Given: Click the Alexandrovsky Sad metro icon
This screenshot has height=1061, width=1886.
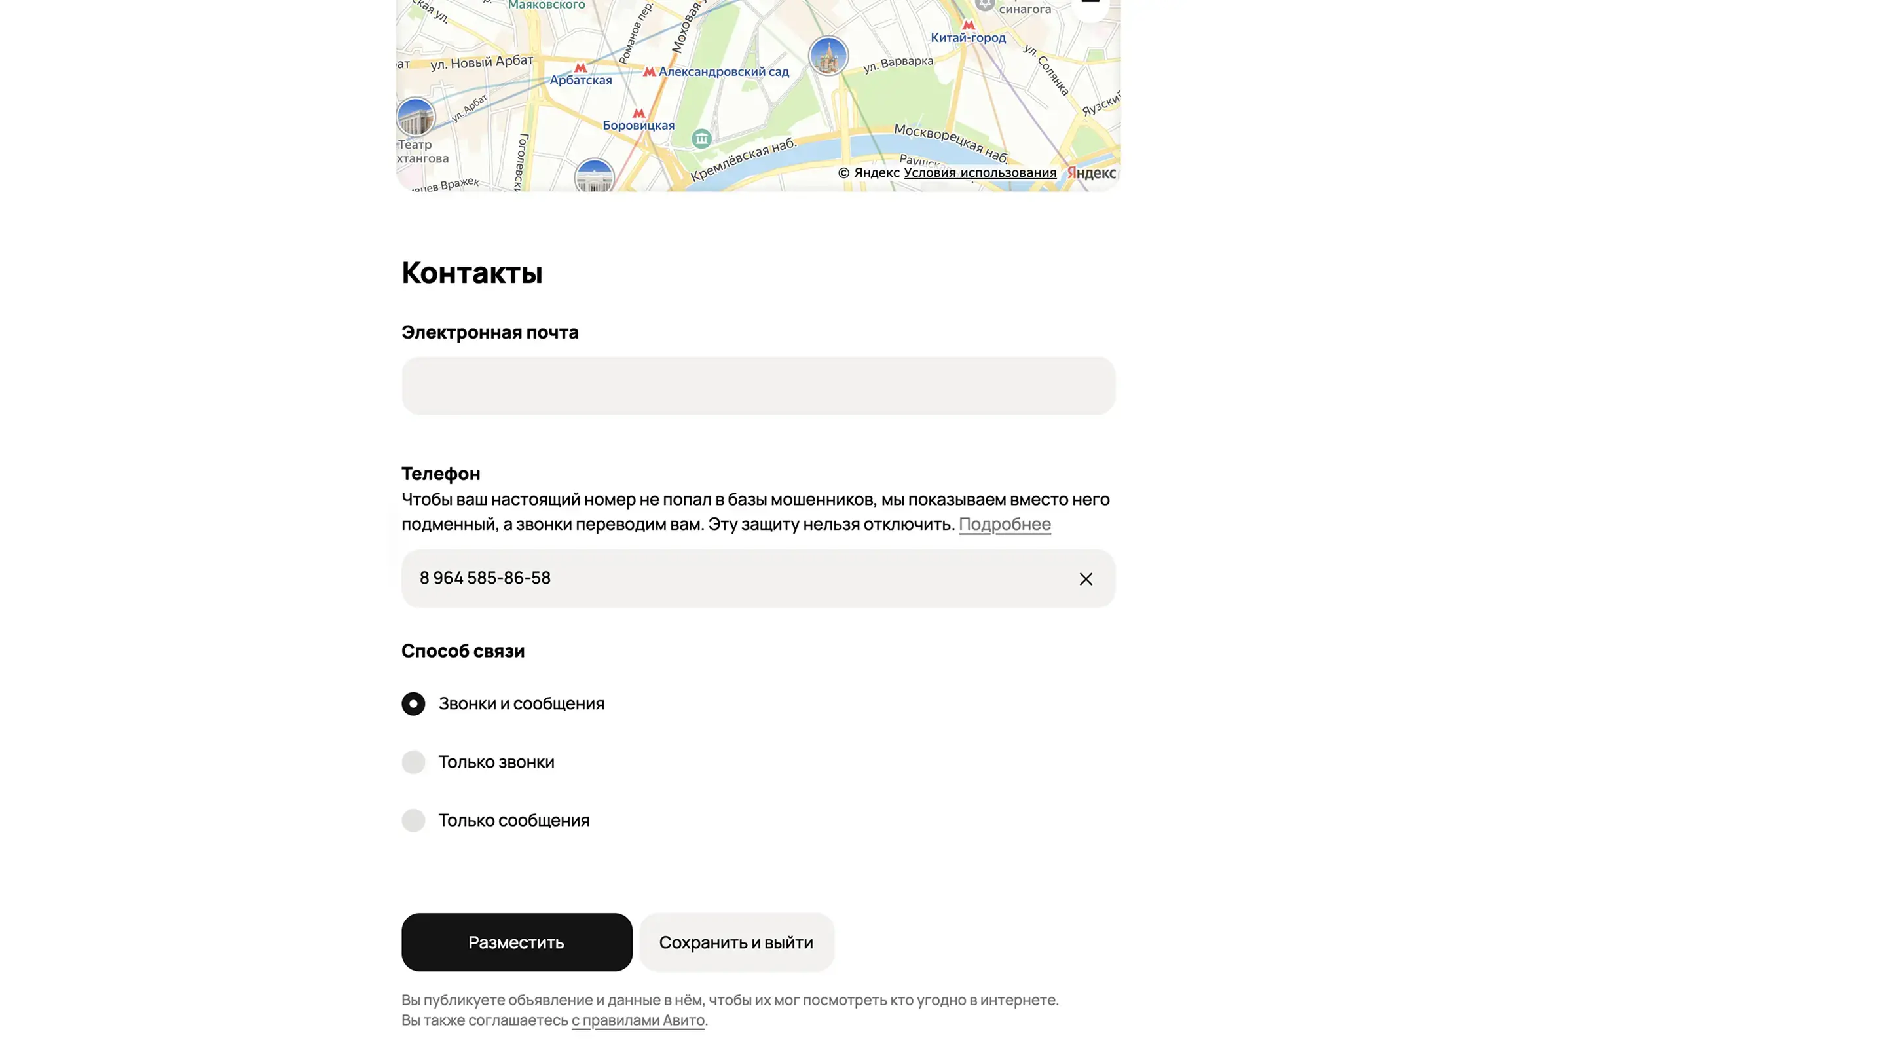Looking at the screenshot, I should coord(649,72).
